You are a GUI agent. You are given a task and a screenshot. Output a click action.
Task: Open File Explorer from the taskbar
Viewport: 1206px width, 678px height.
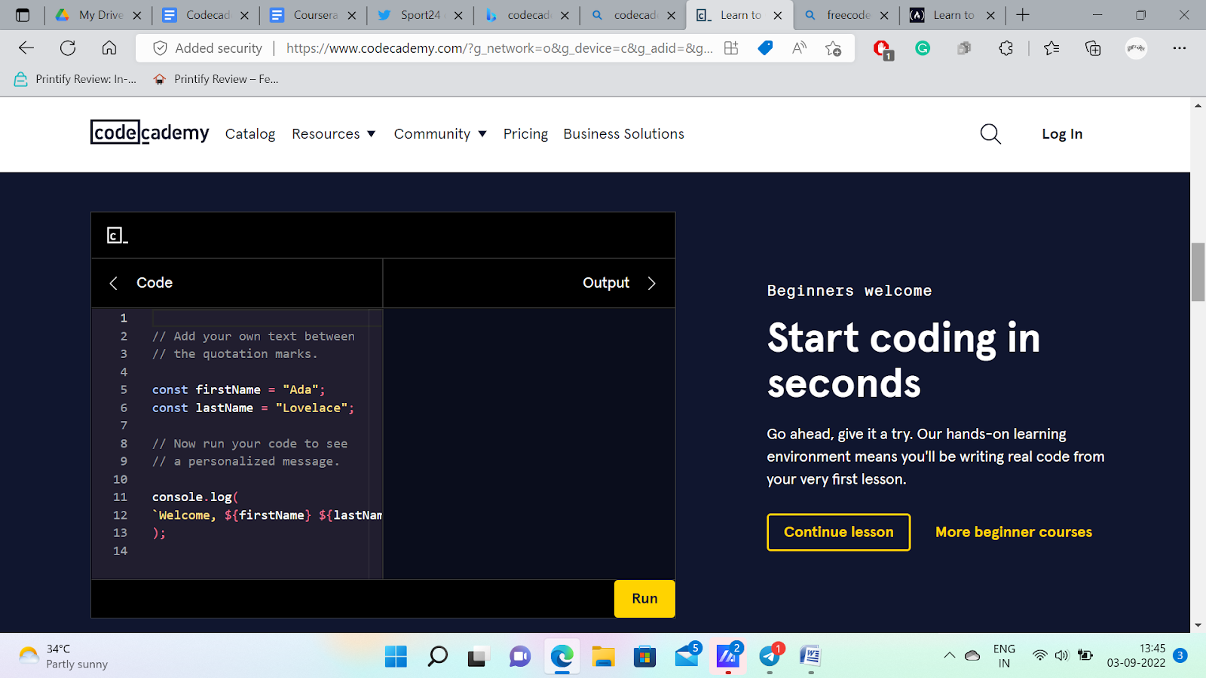[x=603, y=656]
